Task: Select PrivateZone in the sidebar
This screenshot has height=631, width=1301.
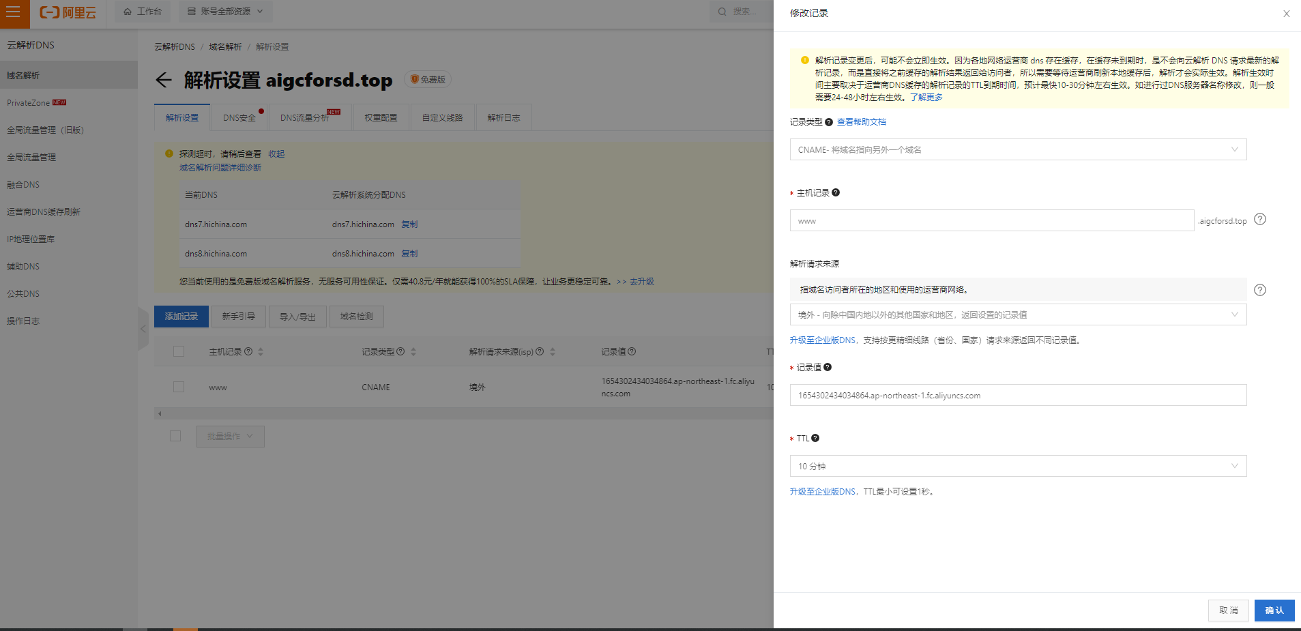Action: click(69, 102)
